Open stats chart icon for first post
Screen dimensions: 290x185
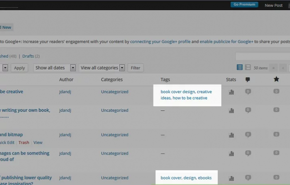231,92
